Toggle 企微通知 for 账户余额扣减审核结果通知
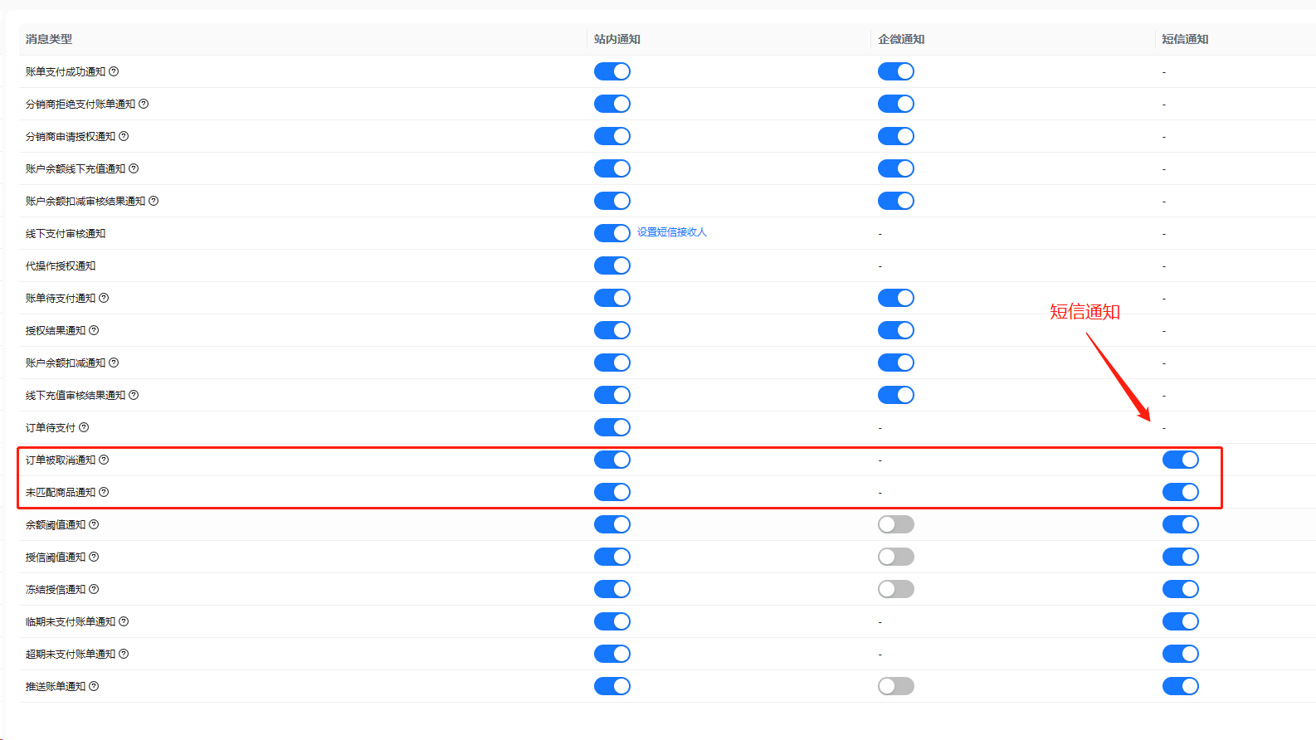Image resolution: width=1316 pixels, height=740 pixels. coord(896,201)
